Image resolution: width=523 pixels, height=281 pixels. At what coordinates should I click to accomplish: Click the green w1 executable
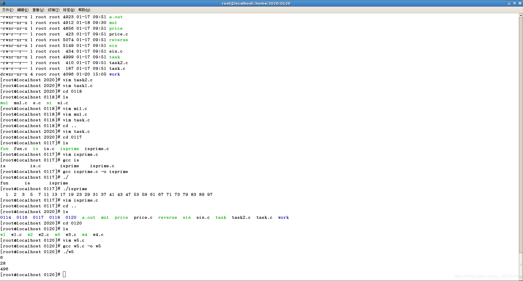tap(3, 235)
